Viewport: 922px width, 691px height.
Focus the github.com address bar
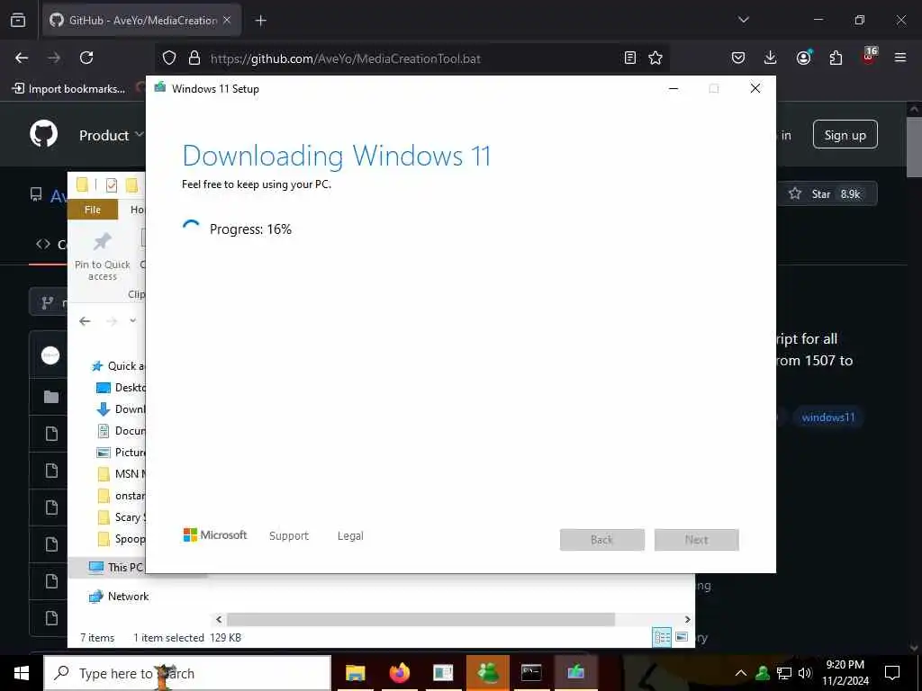411,58
